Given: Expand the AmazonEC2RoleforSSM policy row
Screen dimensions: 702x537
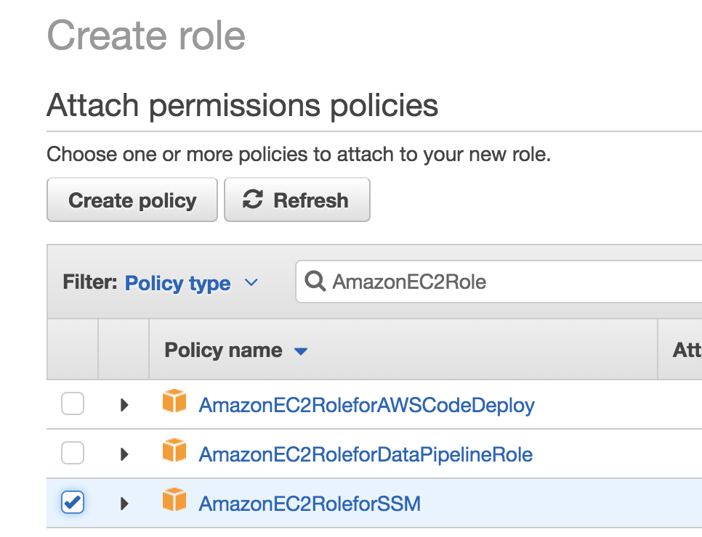Looking at the screenshot, I should coord(124,503).
